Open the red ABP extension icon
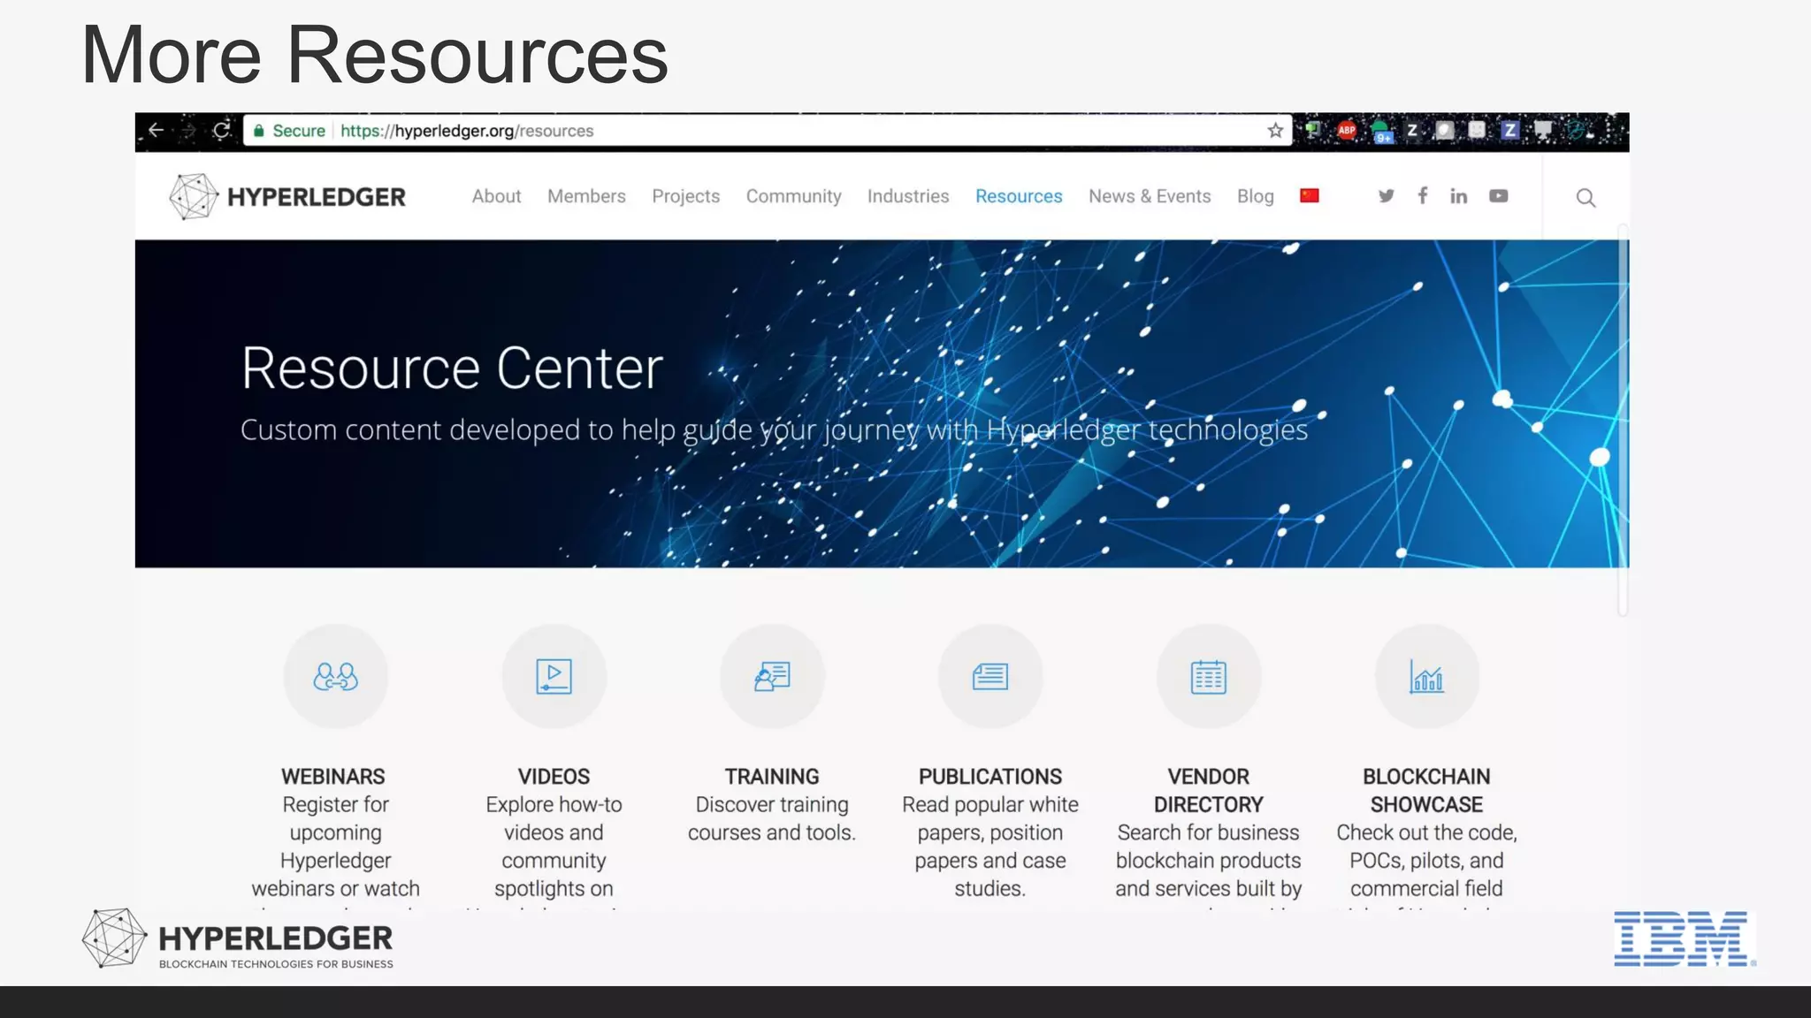The width and height of the screenshot is (1811, 1018). [1347, 131]
